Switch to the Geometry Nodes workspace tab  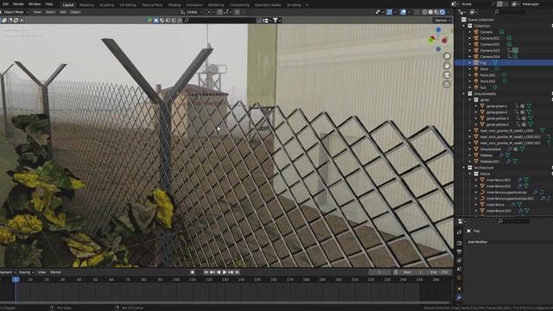[x=268, y=5]
